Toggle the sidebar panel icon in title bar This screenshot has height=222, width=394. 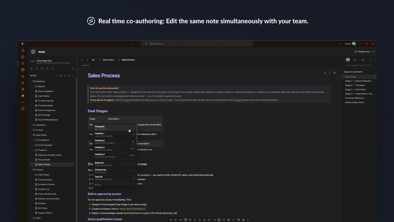[x=23, y=44]
